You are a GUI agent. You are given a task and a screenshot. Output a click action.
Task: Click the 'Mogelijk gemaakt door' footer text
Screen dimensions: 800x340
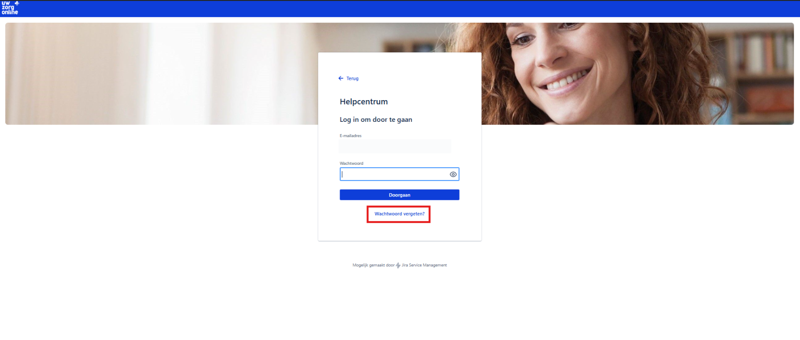point(373,265)
